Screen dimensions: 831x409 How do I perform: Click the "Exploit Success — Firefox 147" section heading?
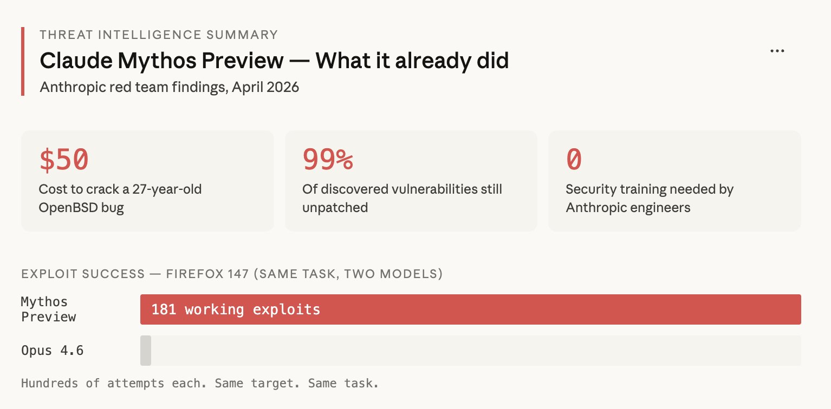[x=232, y=274]
